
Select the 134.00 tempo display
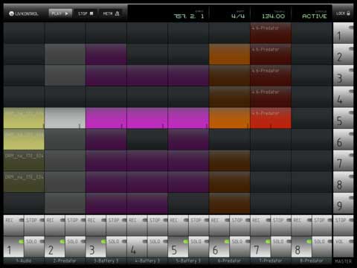[274, 16]
